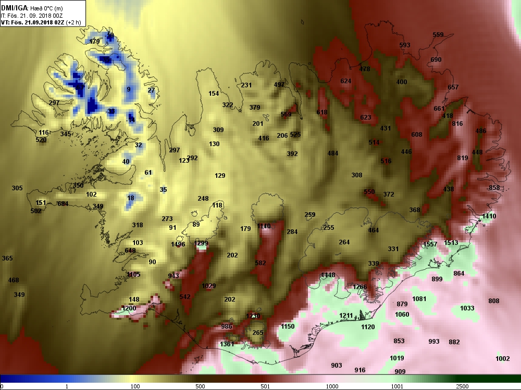
Task: Click the map value '1299'
Action: 201,243
